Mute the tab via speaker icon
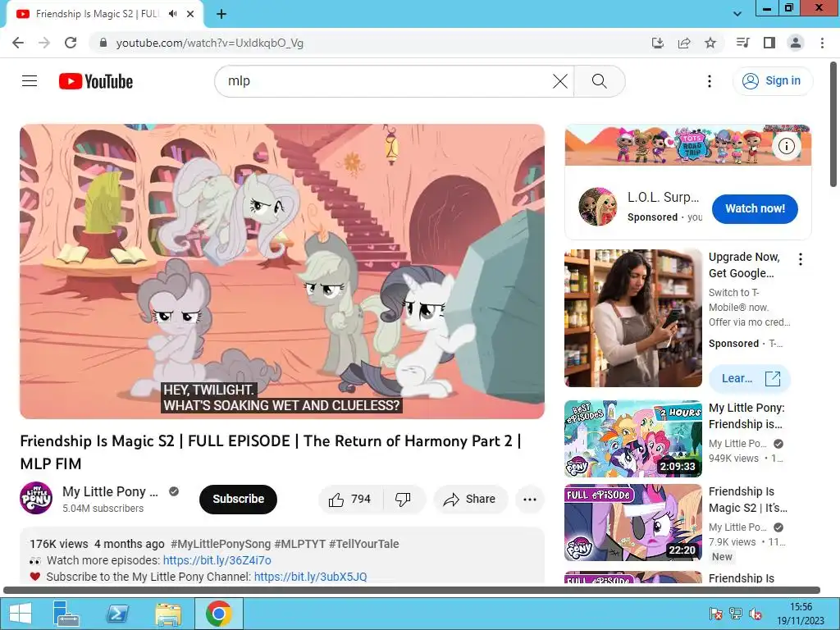The image size is (840, 630). 172,14
